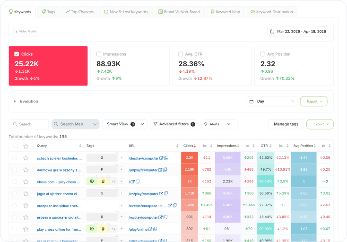
Task: Open the /es/play/computer URL link
Action: [x=143, y=194]
